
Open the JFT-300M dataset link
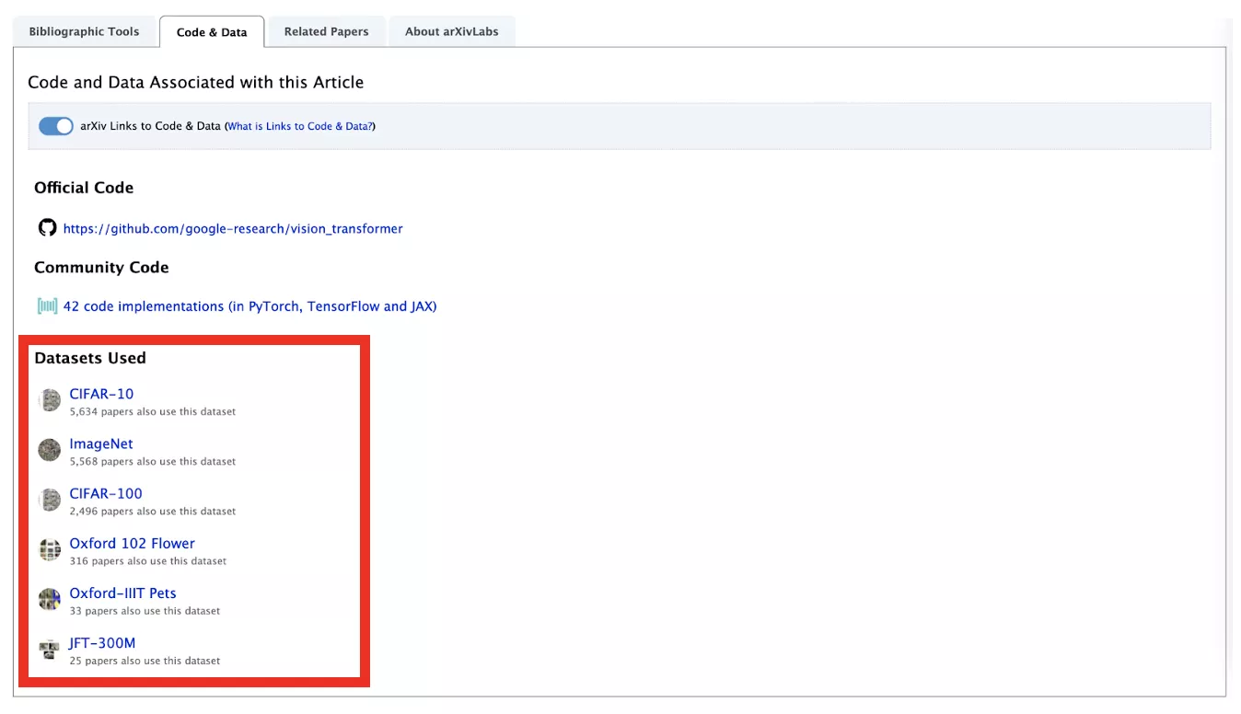click(x=101, y=643)
